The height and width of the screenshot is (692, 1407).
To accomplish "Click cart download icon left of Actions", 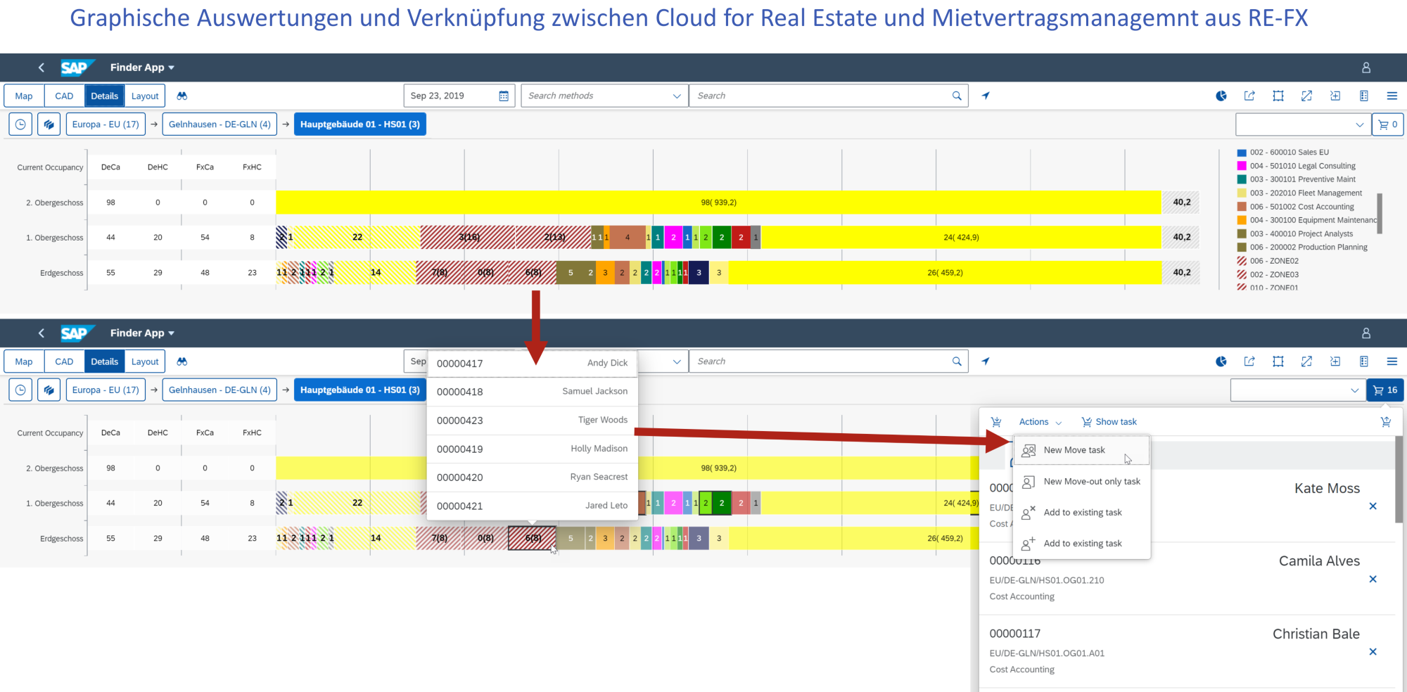I will click(996, 422).
